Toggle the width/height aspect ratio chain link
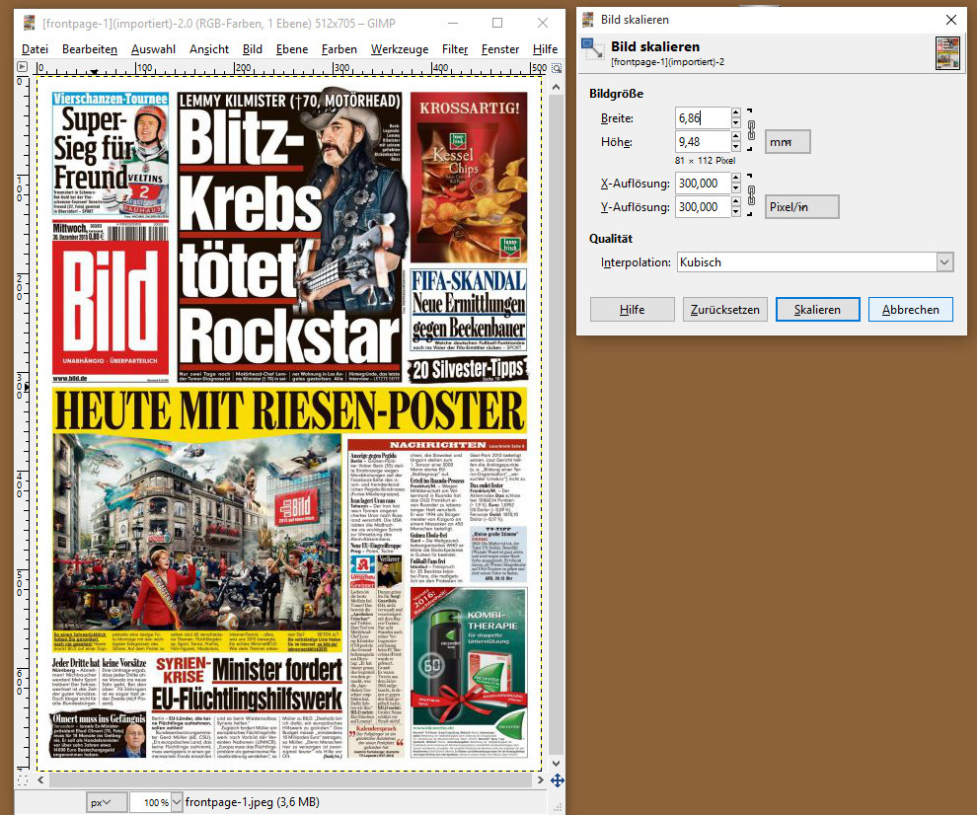The width and height of the screenshot is (977, 815). coord(751,130)
